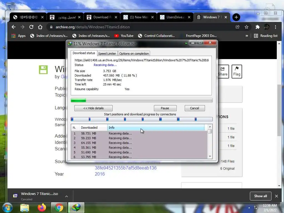Bookmark this page with the star icon

247,27
